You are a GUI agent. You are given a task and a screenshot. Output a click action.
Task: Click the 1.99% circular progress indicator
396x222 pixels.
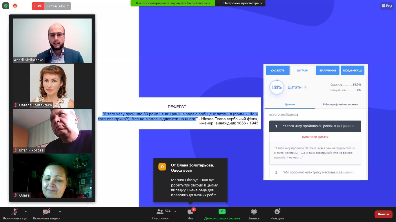277,87
